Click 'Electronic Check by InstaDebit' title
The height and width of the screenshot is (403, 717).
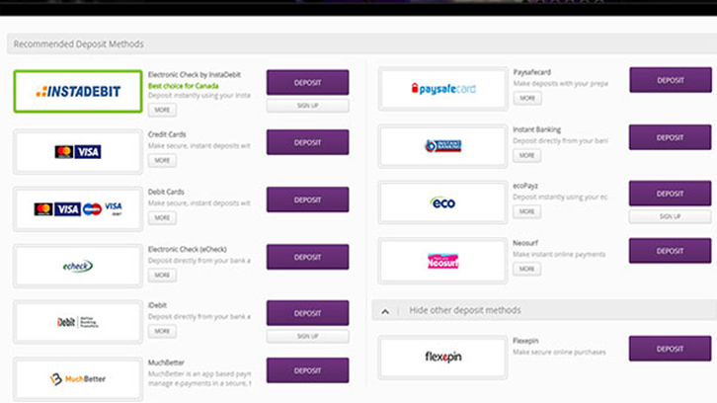click(195, 74)
